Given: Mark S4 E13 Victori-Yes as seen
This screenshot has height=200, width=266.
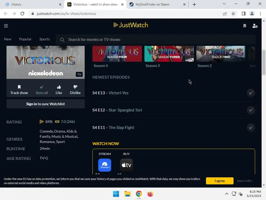Looking at the screenshot, I should (251, 93).
